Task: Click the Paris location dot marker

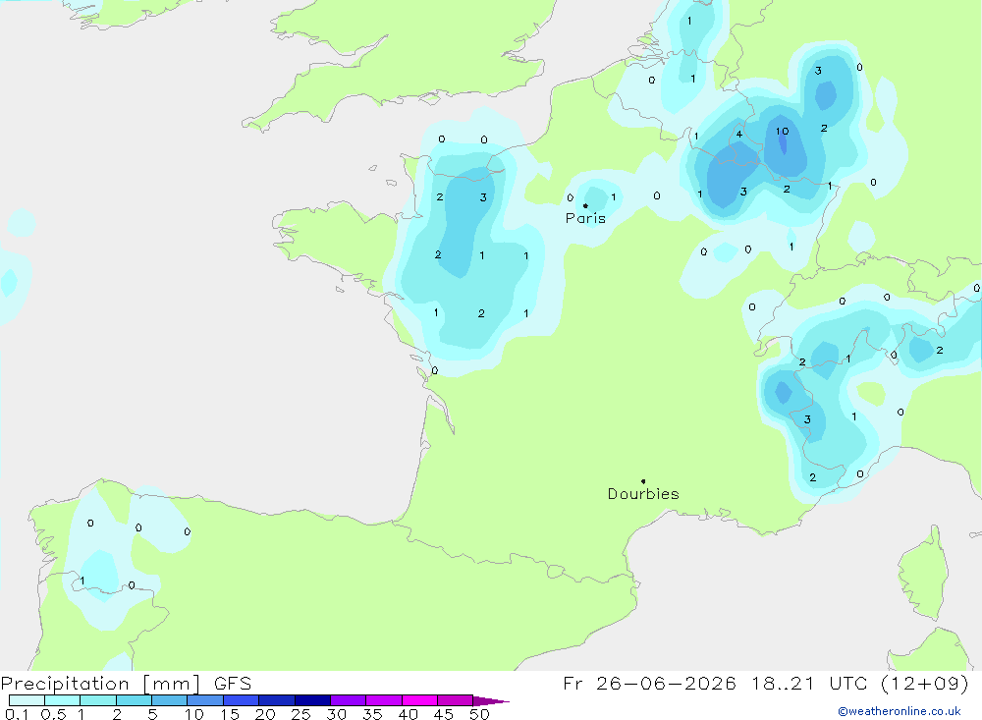Action: click(585, 205)
